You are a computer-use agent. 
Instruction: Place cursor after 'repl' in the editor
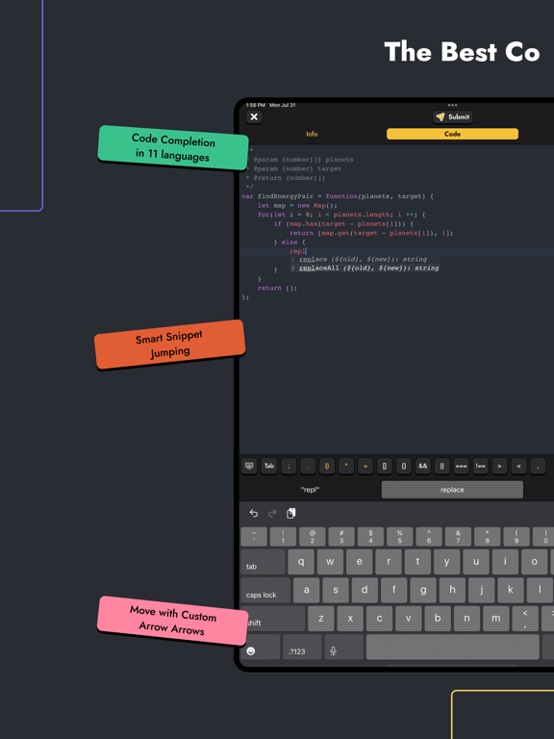[x=307, y=251]
